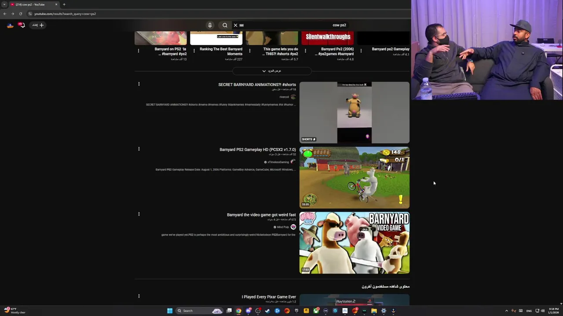Open volume control in system tray
Viewport: 563px width, 316px height.
pyautogui.click(x=543, y=311)
